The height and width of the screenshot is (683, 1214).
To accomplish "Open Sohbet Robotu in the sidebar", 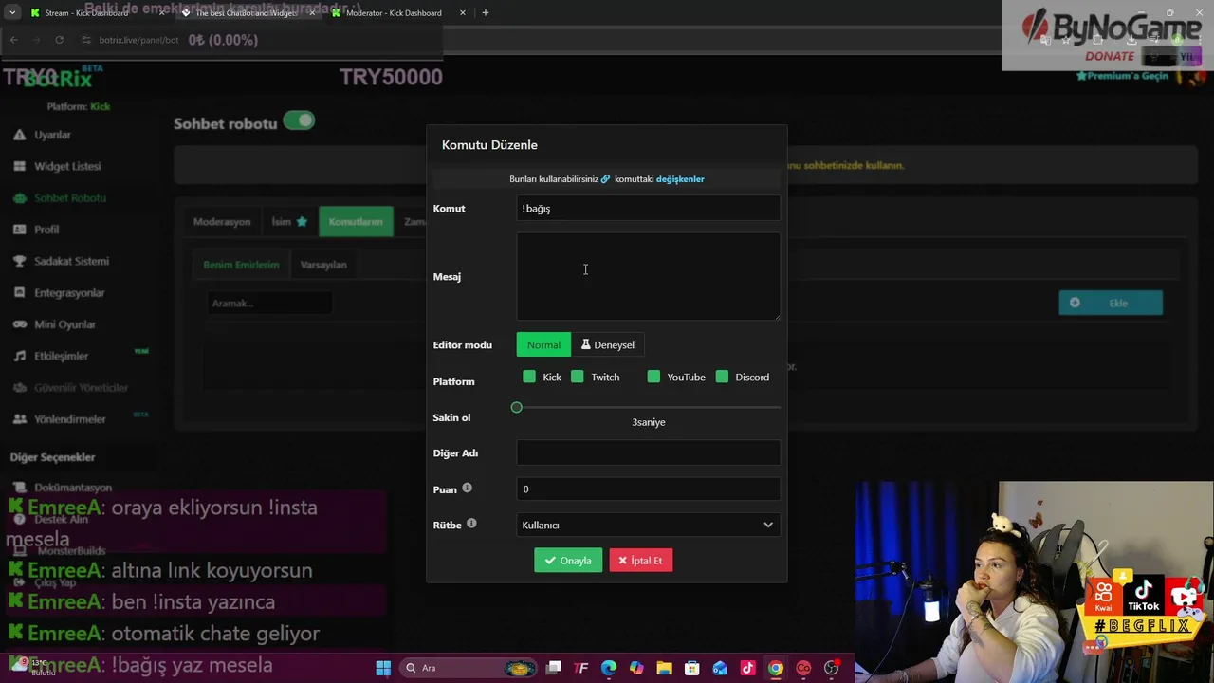I will [70, 197].
